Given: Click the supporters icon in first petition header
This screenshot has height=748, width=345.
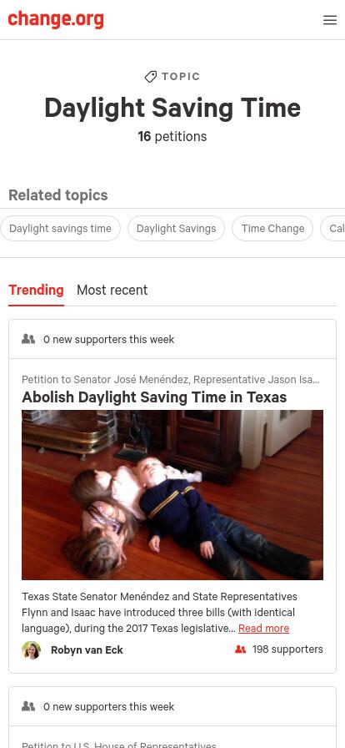Looking at the screenshot, I should click(x=28, y=339).
